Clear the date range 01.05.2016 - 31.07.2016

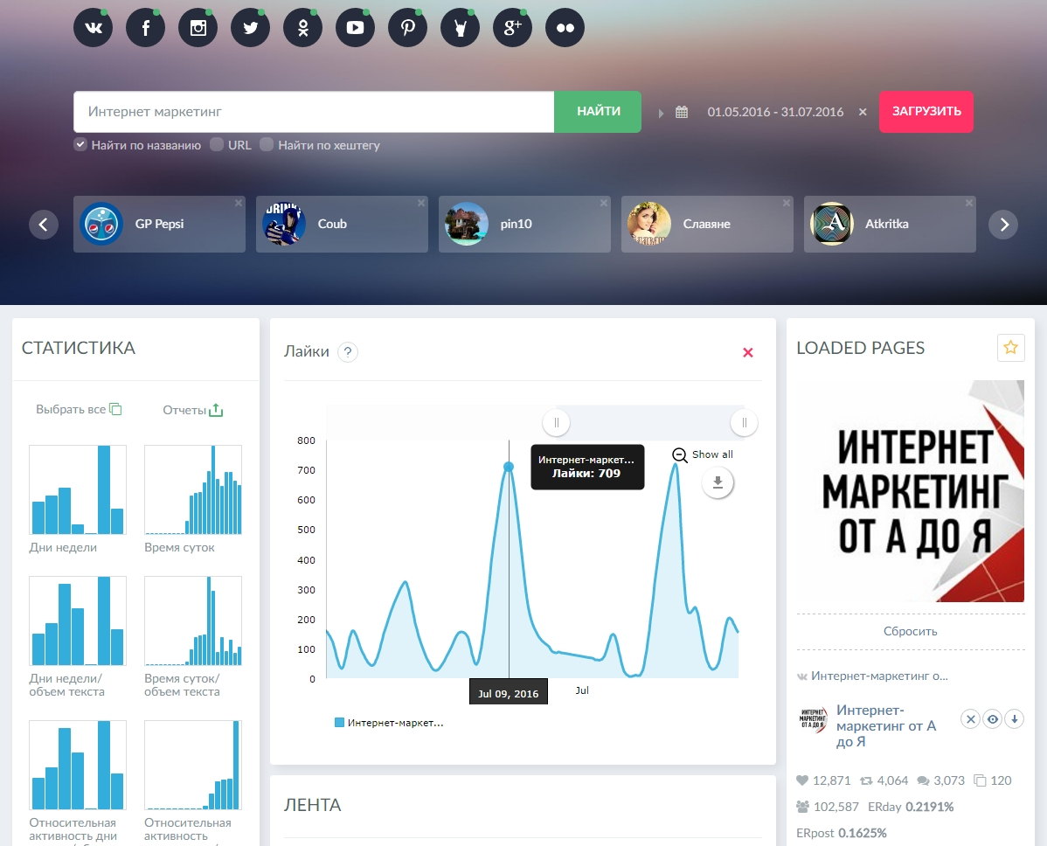(x=863, y=112)
